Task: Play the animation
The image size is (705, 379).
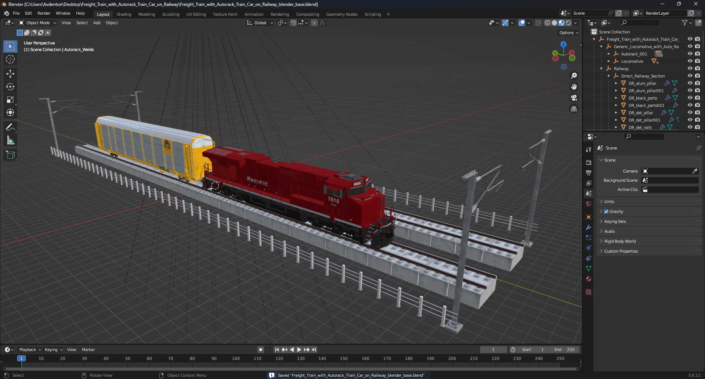Action: pos(299,350)
